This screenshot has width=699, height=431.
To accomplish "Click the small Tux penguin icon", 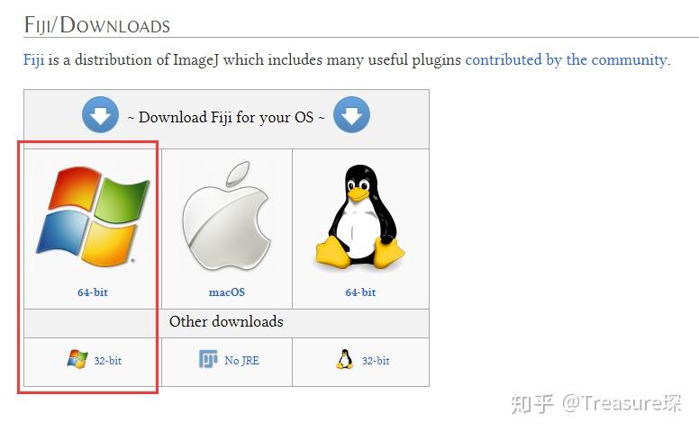I will 345,359.
